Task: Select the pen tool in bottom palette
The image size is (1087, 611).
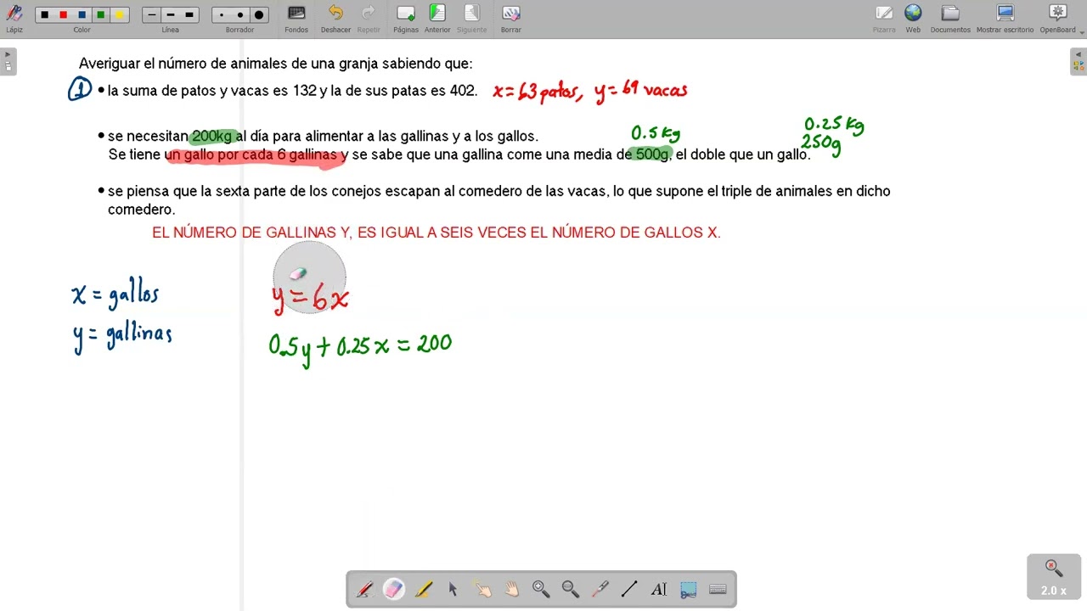Action: [x=365, y=589]
